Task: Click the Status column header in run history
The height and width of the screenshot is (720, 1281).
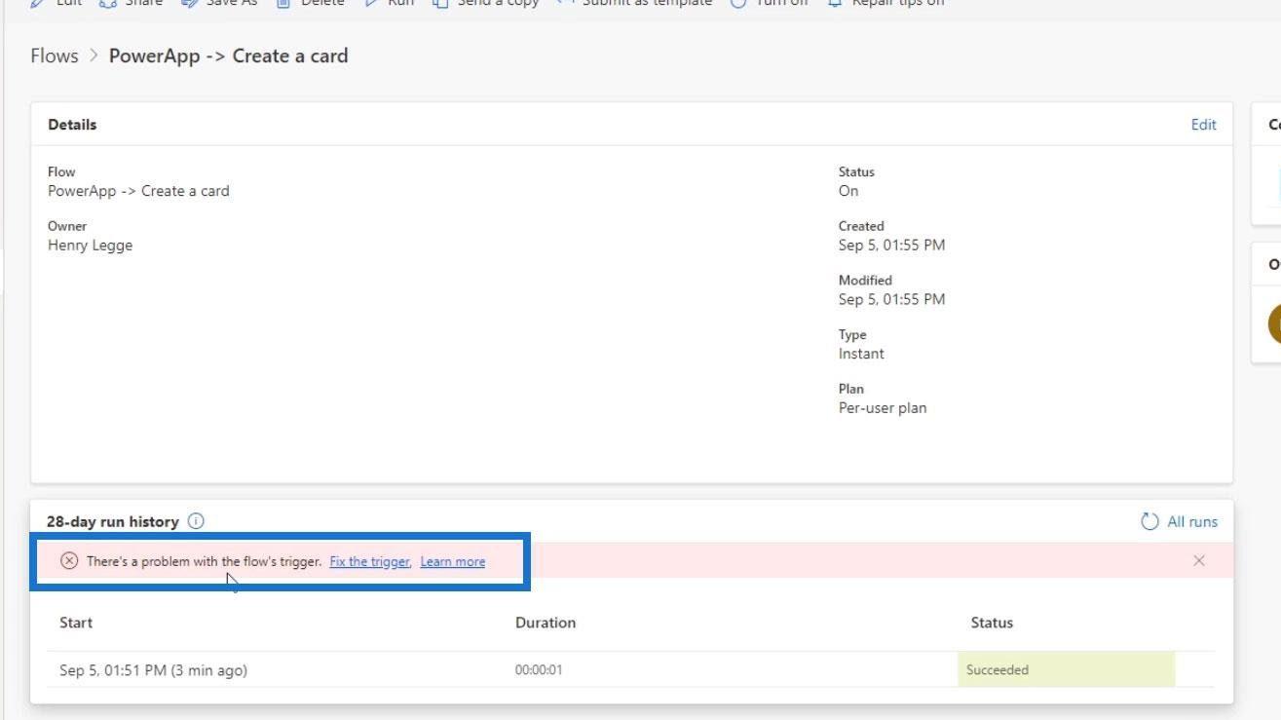Action: (992, 623)
